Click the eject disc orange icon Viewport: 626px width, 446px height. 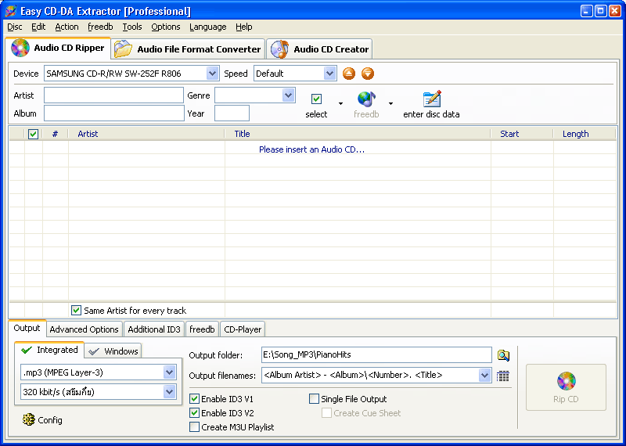pyautogui.click(x=349, y=74)
